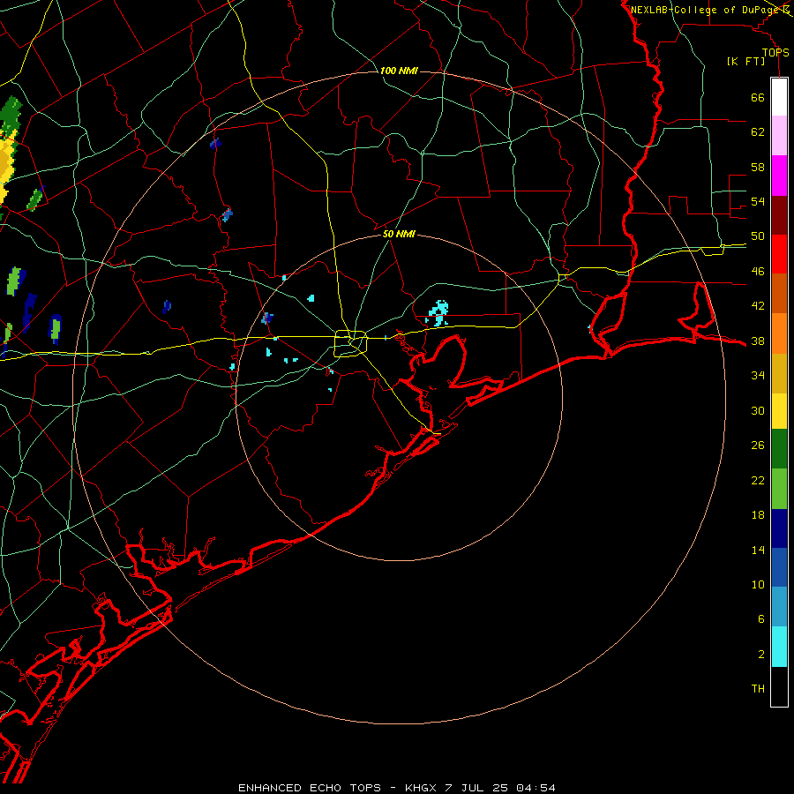Click the '100 NMI' range ring label

pos(399,71)
